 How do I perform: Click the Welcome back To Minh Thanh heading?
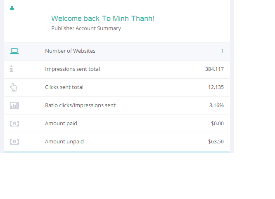(103, 19)
